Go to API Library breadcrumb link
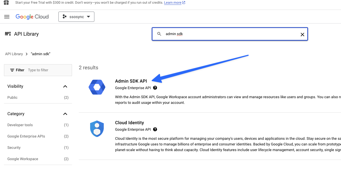341x189 pixels. [14, 54]
